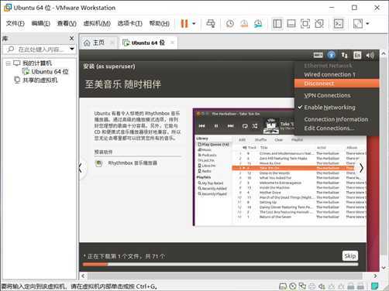
Task: Show the console view icon
Action: (x=339, y=24)
